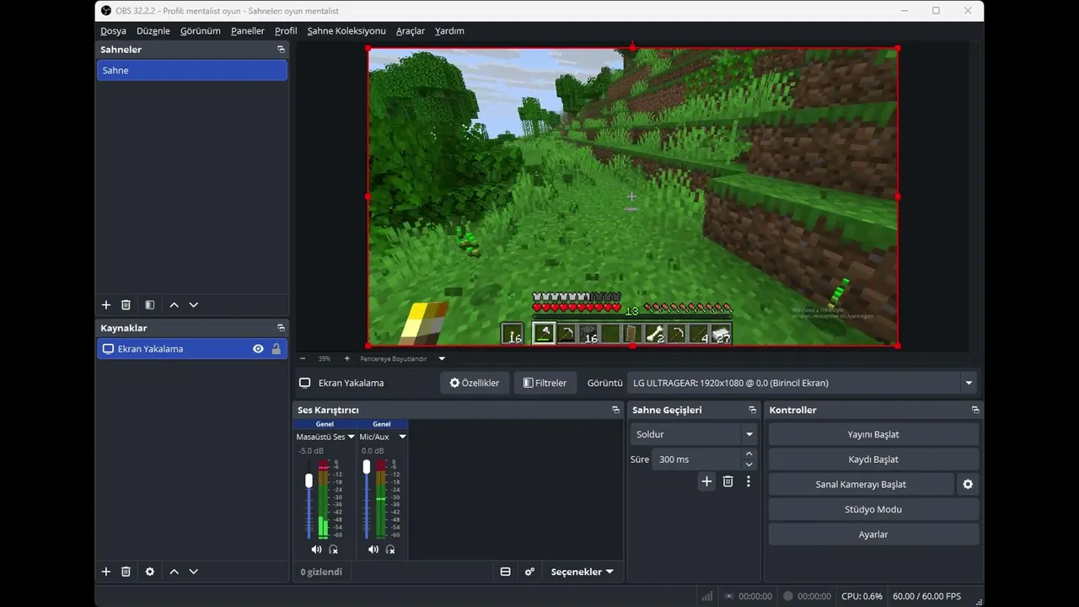
Task: Open the Paneller menu
Action: 248,31
